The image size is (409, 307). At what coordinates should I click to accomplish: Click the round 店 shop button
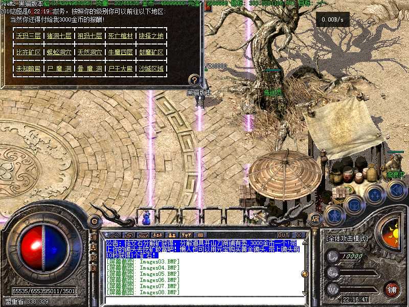[x=315, y=218]
